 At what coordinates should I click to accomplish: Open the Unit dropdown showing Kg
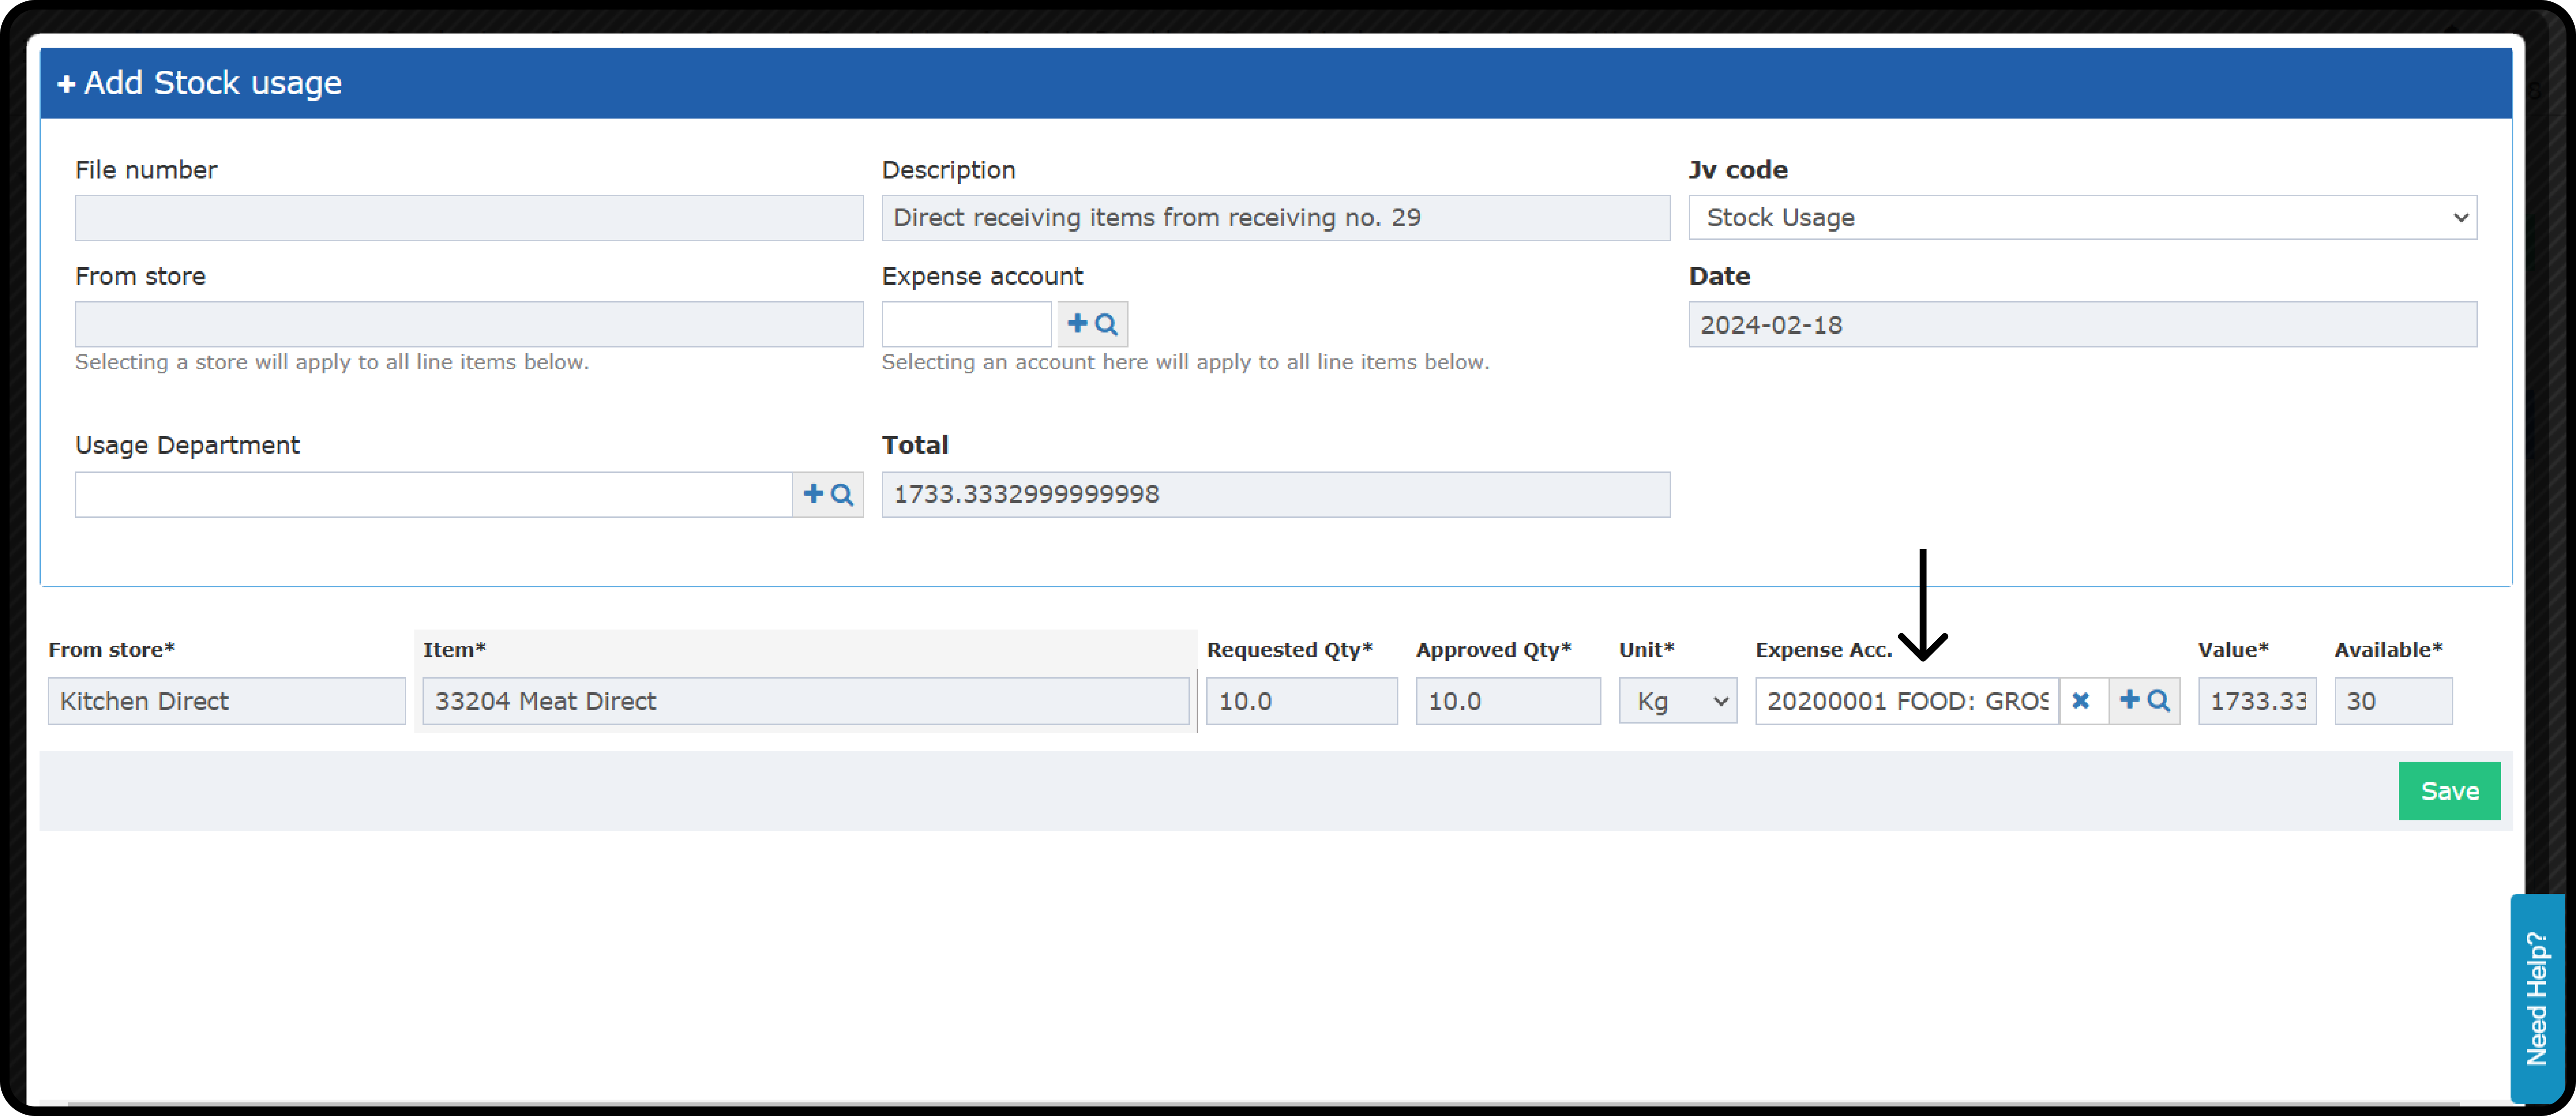tap(1678, 701)
